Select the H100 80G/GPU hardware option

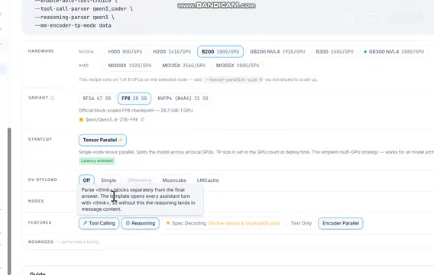(125, 52)
